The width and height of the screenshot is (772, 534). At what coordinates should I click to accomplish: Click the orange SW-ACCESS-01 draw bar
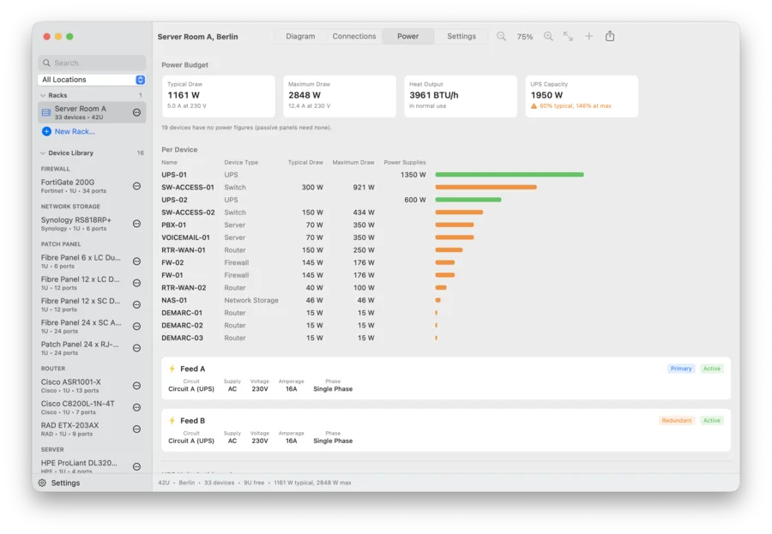pyautogui.click(x=486, y=188)
